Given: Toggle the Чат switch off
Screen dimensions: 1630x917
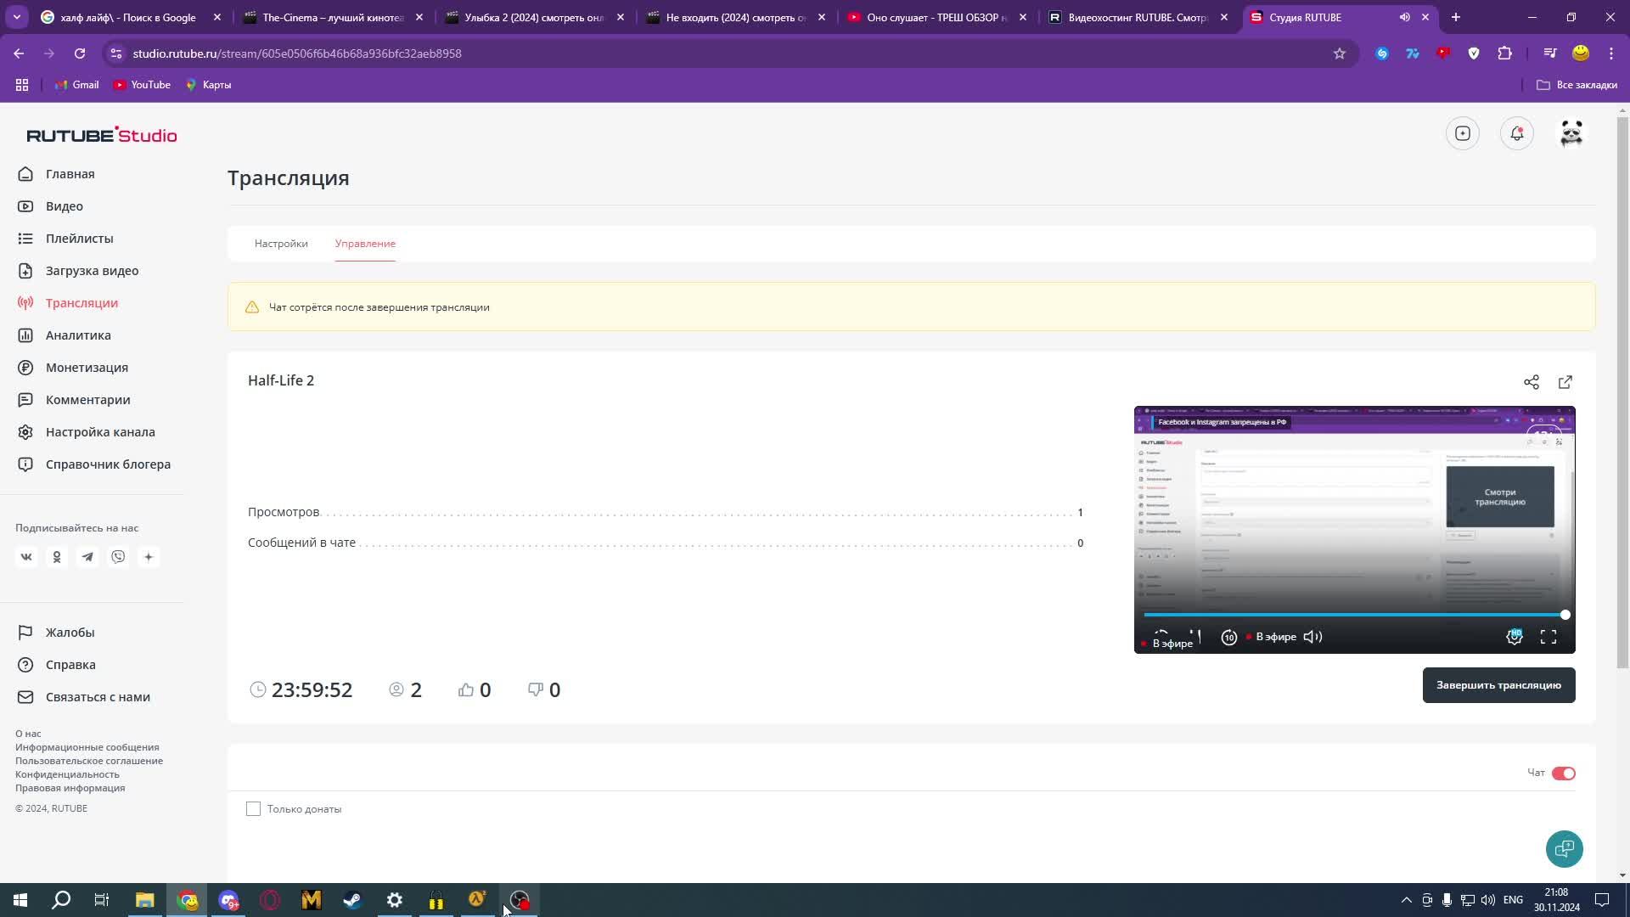Looking at the screenshot, I should 1564,774.
